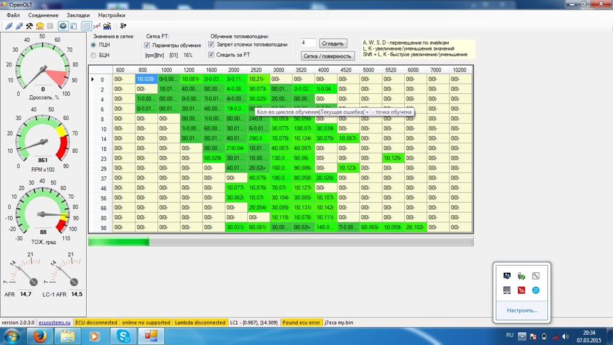The image size is (613, 345).
Task: Click cell 1|0,123|- in row 29
Action: point(348,168)
